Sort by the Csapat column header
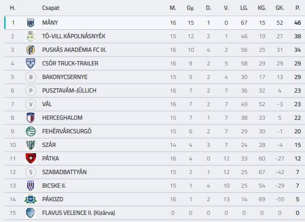305x222 pixels. coord(50,8)
